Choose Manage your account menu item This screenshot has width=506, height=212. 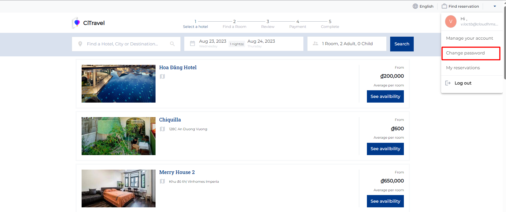point(469,38)
